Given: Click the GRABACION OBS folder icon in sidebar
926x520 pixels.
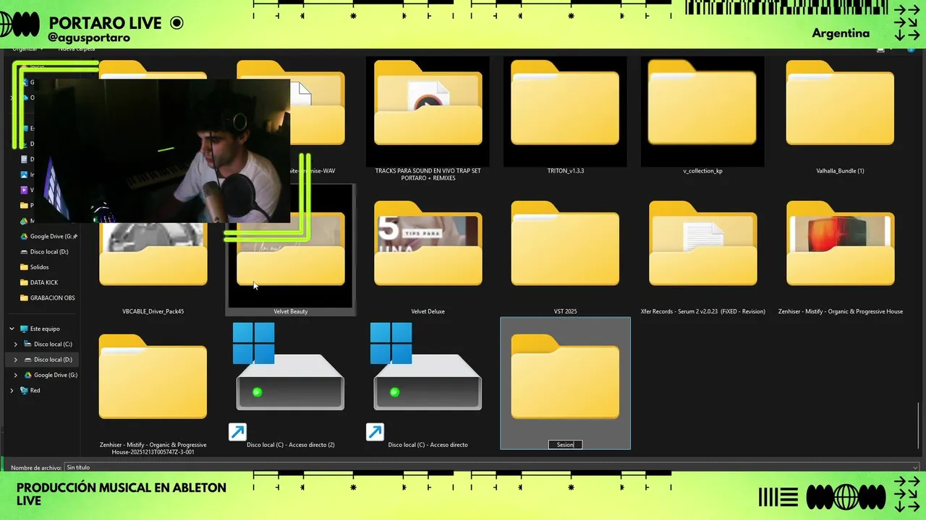Looking at the screenshot, I should coord(24,298).
